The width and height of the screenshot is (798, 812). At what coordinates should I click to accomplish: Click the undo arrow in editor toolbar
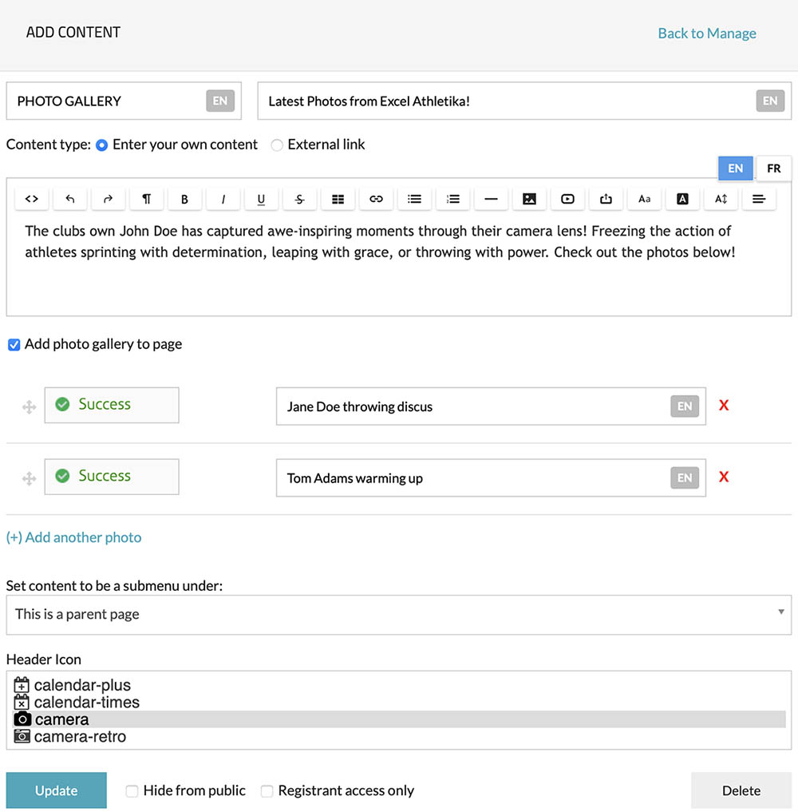coord(70,199)
